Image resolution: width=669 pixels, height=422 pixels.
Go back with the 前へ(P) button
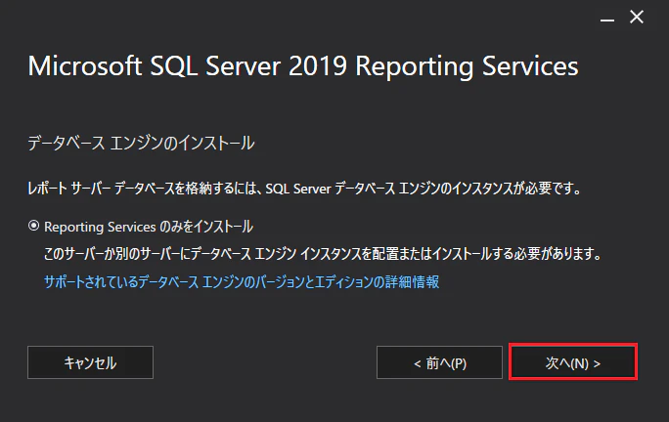click(x=439, y=362)
